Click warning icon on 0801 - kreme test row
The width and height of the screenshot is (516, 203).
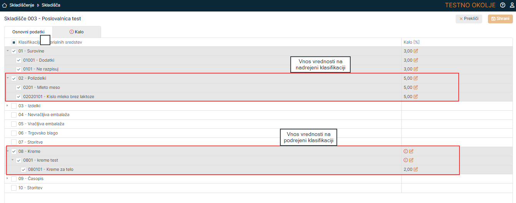405,160
